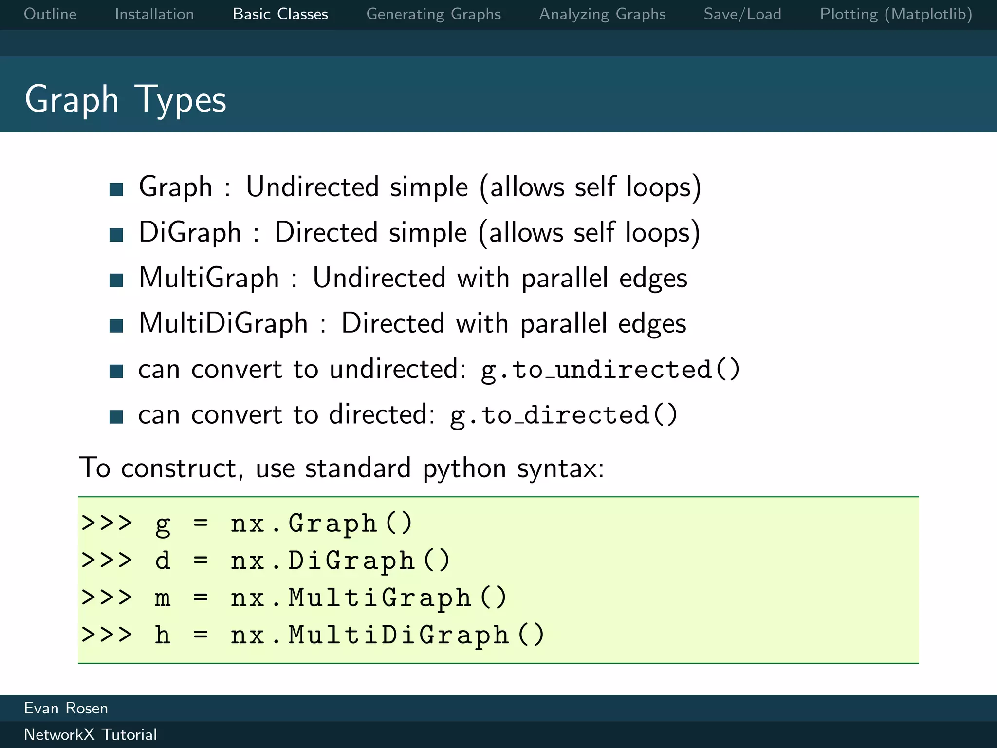Navigate to the Save/Load section
This screenshot has width=997, height=748.
coord(742,15)
